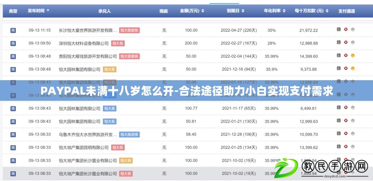Click the annual rate 28% cell
Image resolution: width=373 pixels, height=181 pixels.
272,43
